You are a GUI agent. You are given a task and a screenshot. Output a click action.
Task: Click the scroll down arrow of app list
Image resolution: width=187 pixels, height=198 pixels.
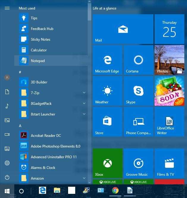[x=89, y=182]
